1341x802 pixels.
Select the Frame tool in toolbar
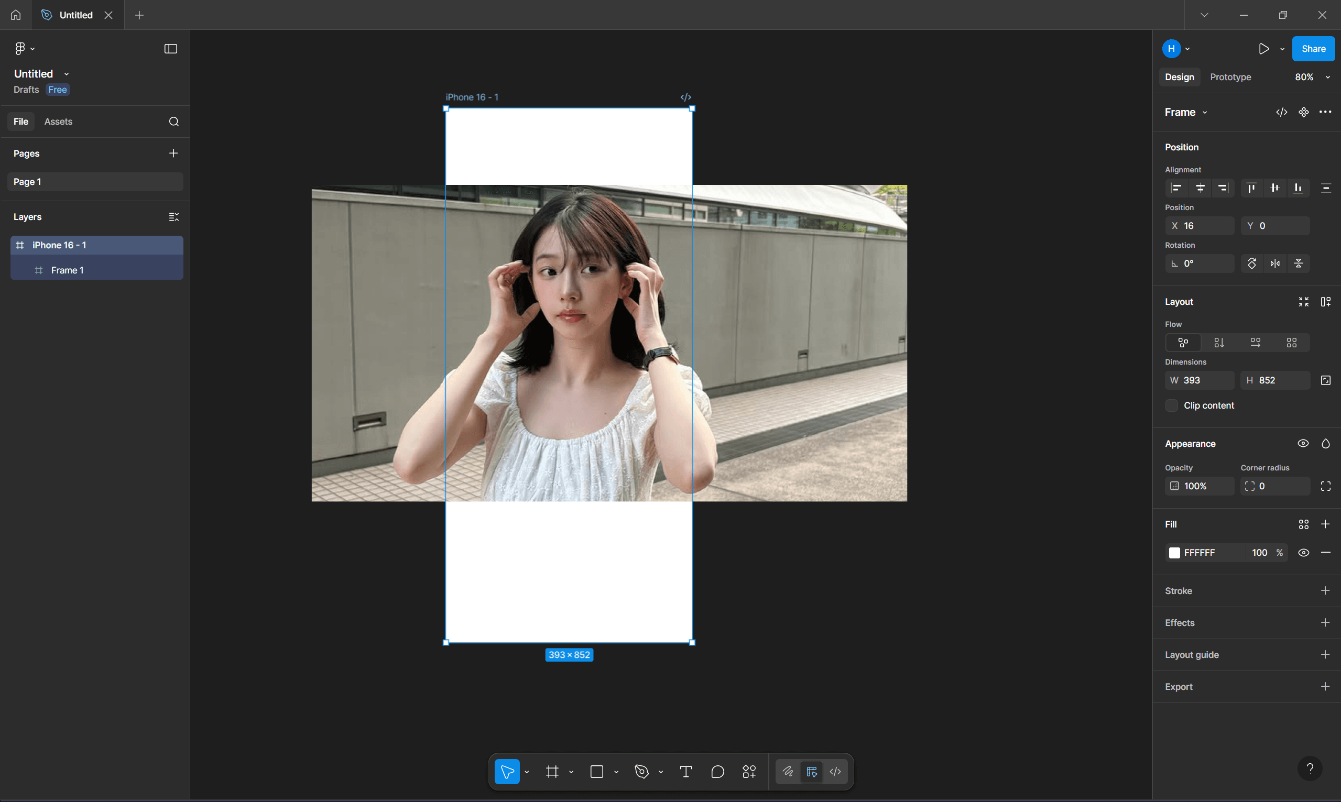tap(552, 772)
